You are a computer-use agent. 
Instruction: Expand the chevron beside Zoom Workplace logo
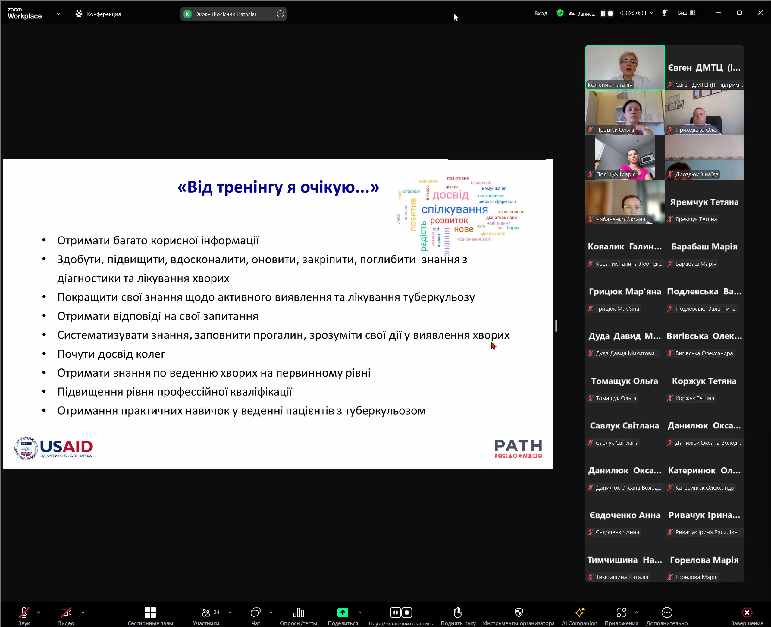point(58,14)
